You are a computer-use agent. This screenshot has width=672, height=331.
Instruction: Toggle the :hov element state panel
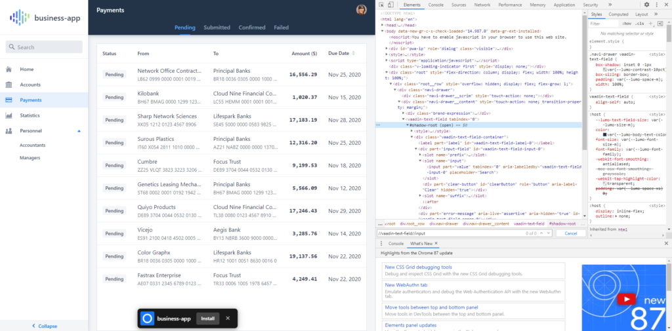[625, 24]
